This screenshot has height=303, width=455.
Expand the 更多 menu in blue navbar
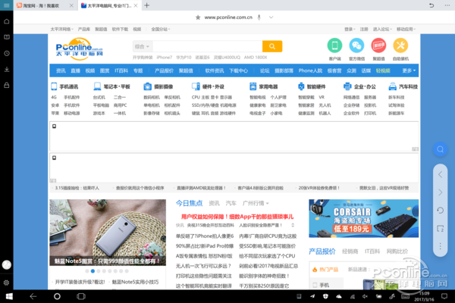[x=409, y=70]
